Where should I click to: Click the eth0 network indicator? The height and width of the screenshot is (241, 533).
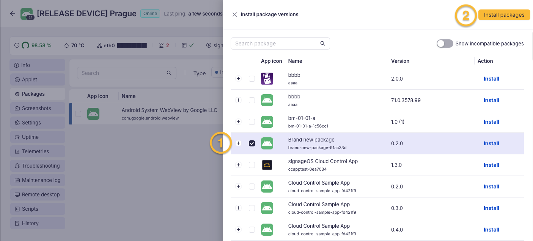pos(122,45)
